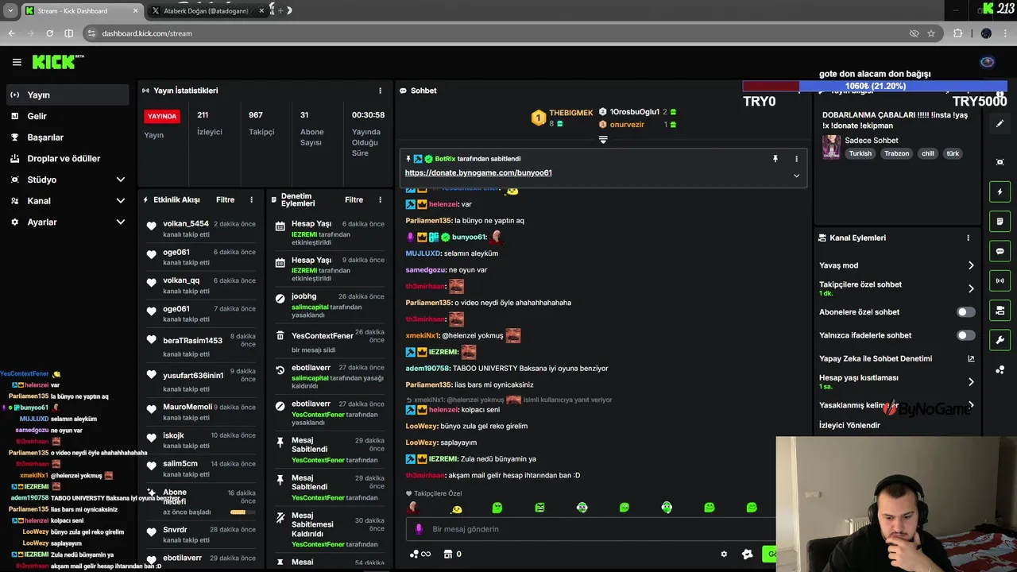
Task: Click the three-dots icon at bottom of right toolbar
Action: pos(1000,369)
